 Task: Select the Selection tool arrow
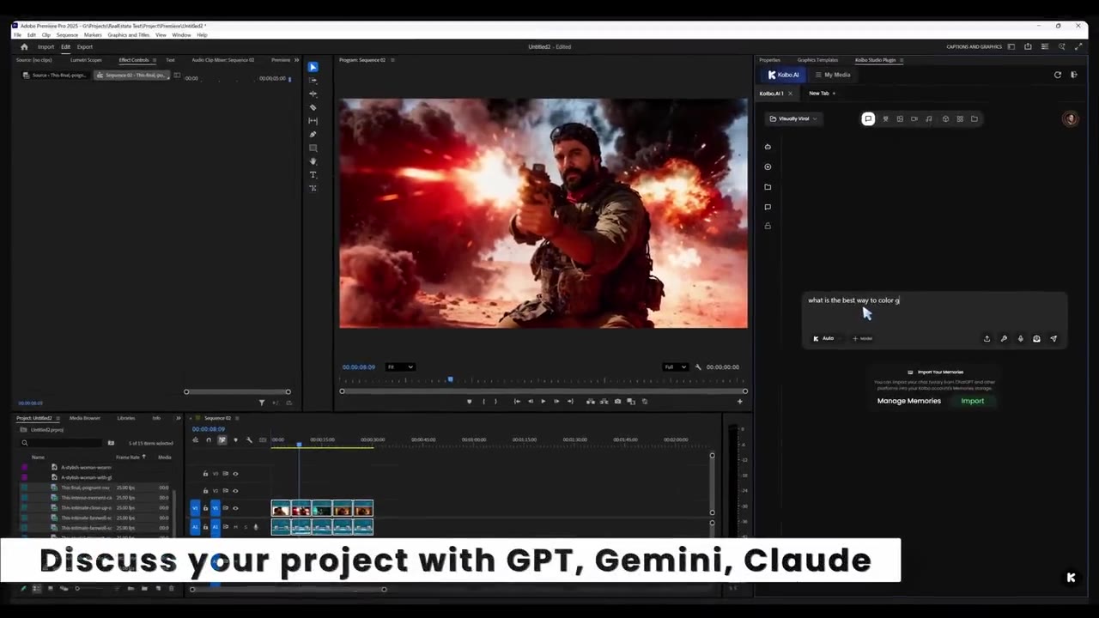coord(313,67)
